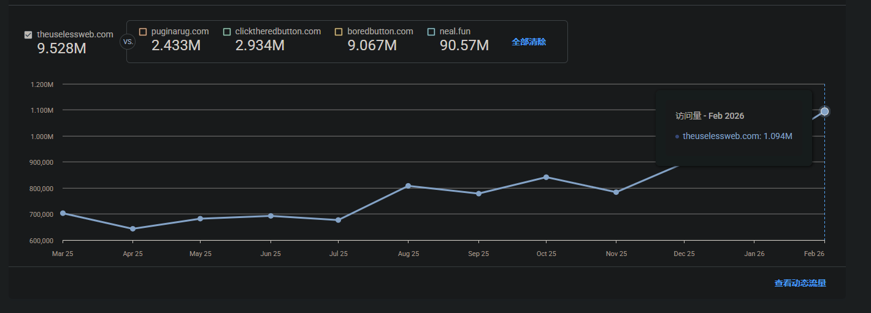Choose the Oct 25 data point on the line
Image resolution: width=871 pixels, height=313 pixels.
click(546, 177)
